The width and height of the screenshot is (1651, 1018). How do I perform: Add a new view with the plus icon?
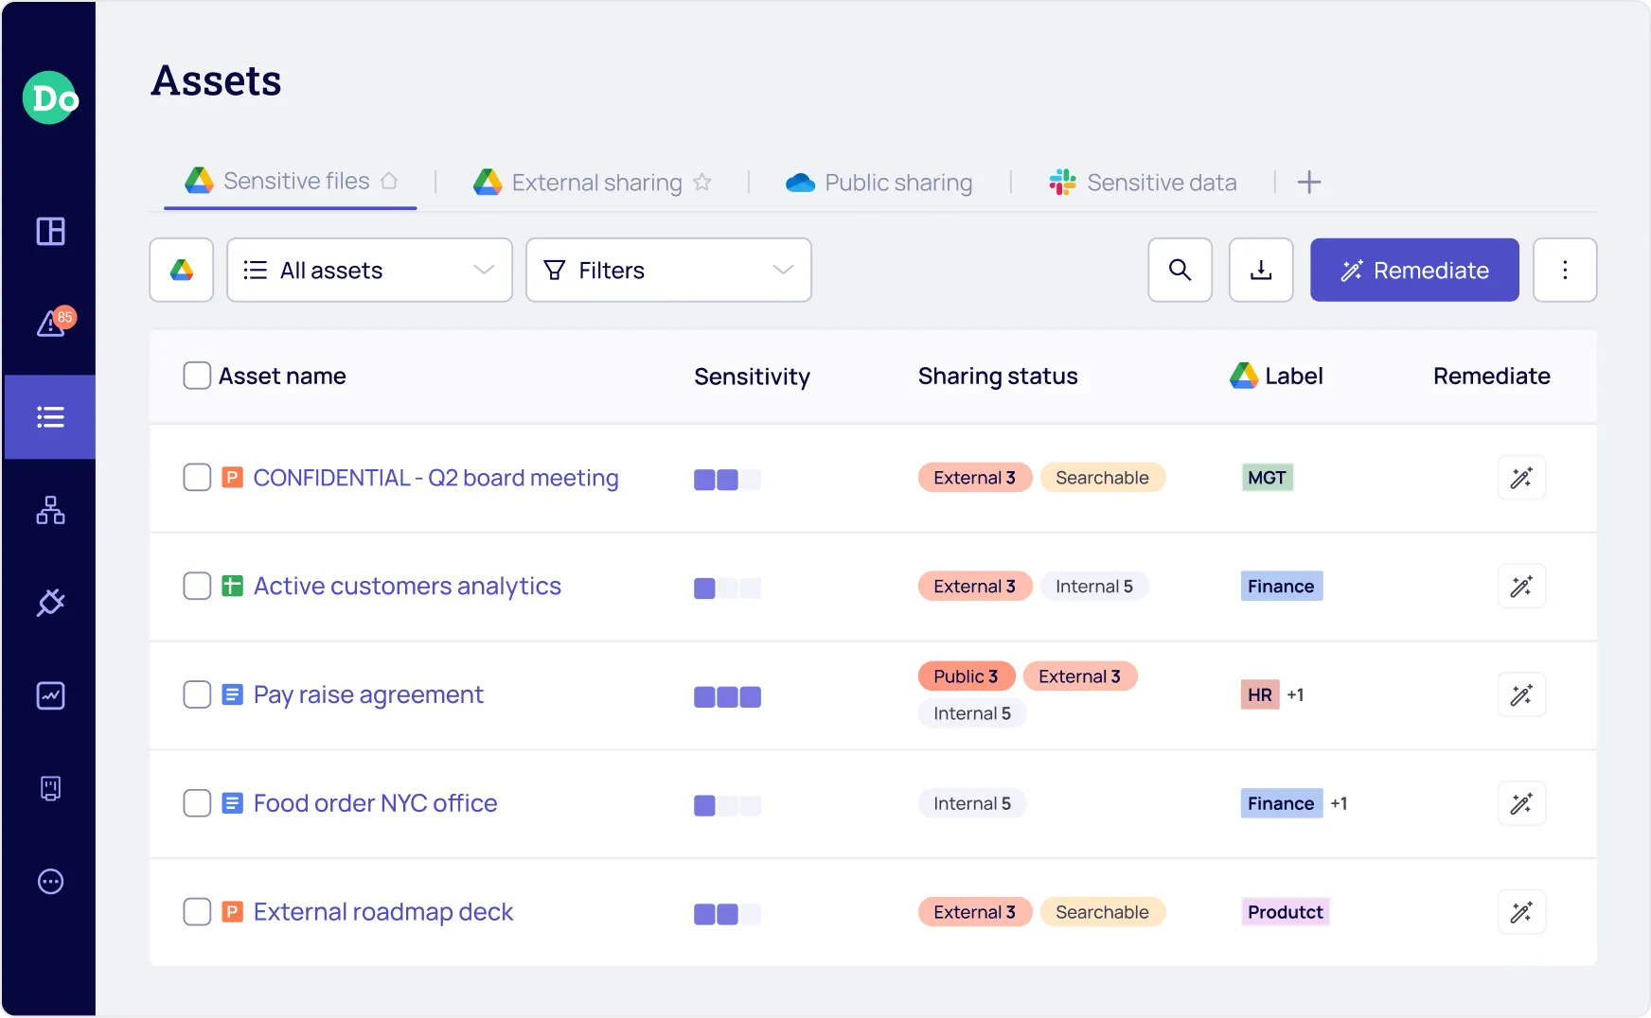1310,182
